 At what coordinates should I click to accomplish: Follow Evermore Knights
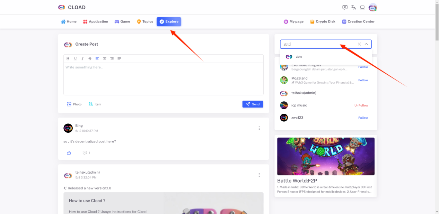[x=363, y=67]
